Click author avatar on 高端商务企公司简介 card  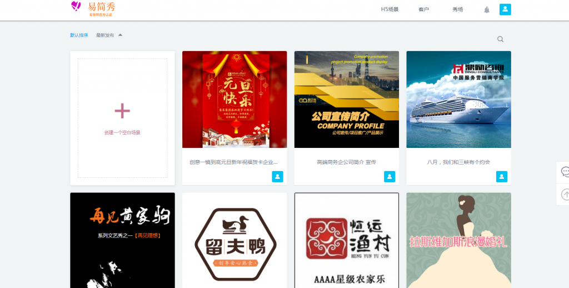coord(390,177)
